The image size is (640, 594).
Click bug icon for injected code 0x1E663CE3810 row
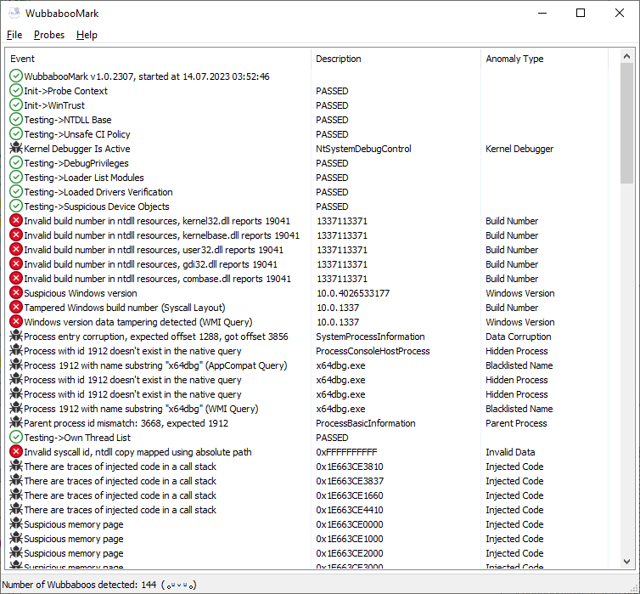tap(16, 467)
